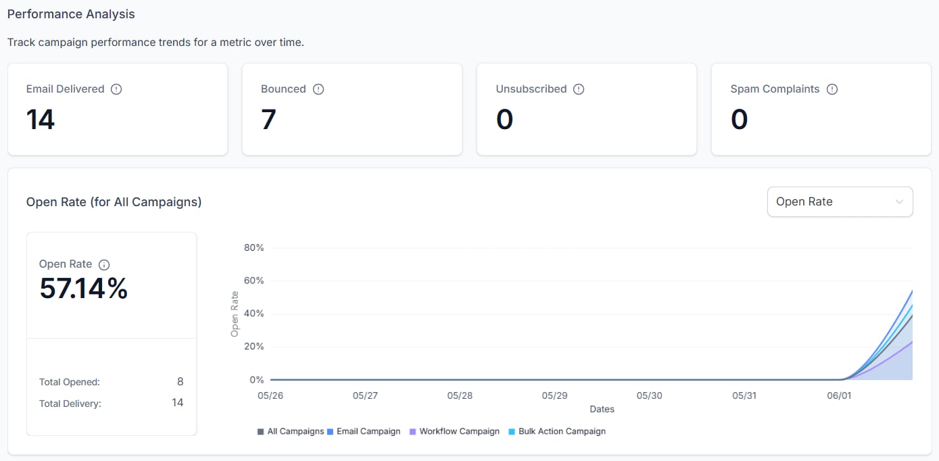
Task: Toggle the Bulk Action Campaign legend entry
Action: point(557,431)
